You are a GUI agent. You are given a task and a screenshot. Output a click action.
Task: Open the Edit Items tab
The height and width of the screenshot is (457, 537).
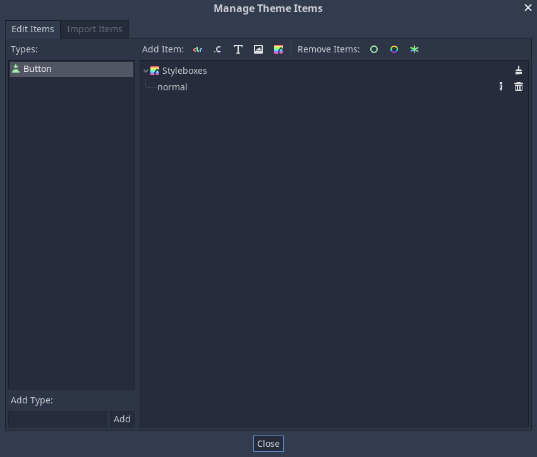coord(33,29)
